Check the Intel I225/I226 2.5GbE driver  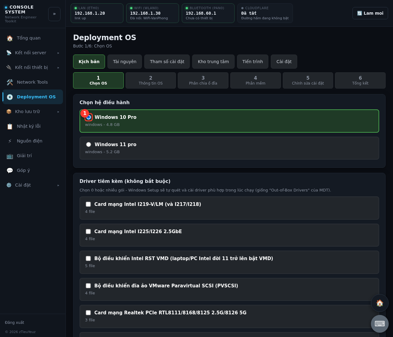click(x=88, y=231)
